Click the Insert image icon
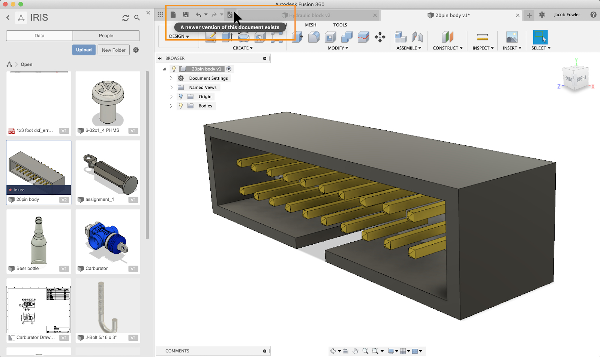600x357 pixels. (x=512, y=37)
